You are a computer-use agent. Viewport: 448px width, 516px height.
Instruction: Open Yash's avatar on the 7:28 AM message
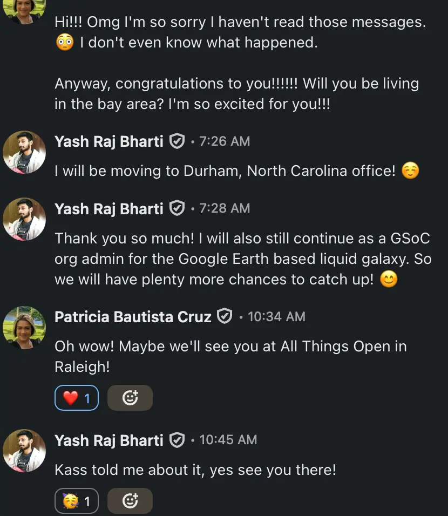pyautogui.click(x=24, y=219)
